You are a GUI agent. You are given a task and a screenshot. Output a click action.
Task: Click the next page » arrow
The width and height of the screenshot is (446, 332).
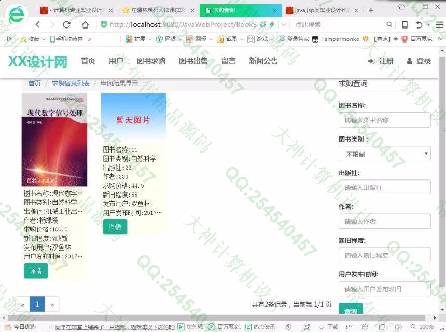[x=52, y=304]
